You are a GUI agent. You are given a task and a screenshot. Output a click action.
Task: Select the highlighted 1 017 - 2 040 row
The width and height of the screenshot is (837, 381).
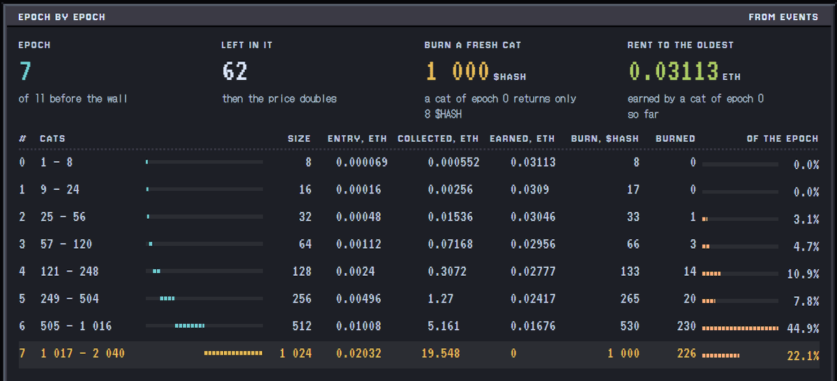(418, 354)
